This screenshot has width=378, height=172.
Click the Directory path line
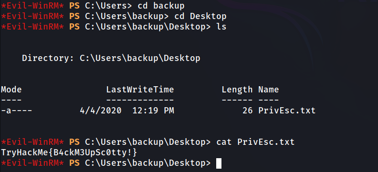(111, 58)
